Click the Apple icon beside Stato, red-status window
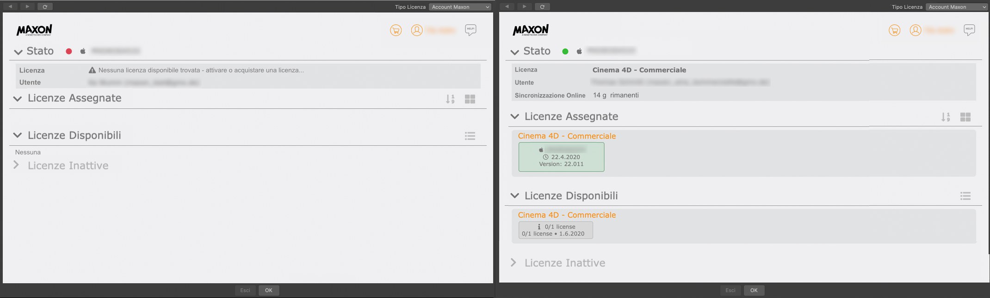The image size is (990, 298). click(83, 51)
